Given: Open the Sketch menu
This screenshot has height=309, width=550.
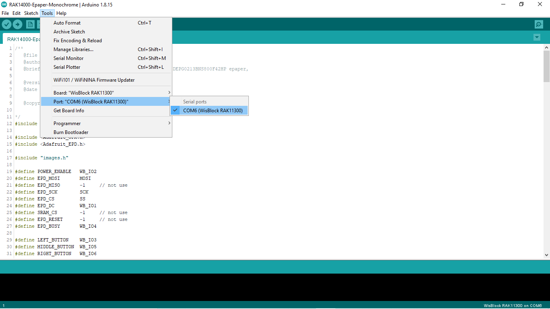Looking at the screenshot, I should 31,13.
